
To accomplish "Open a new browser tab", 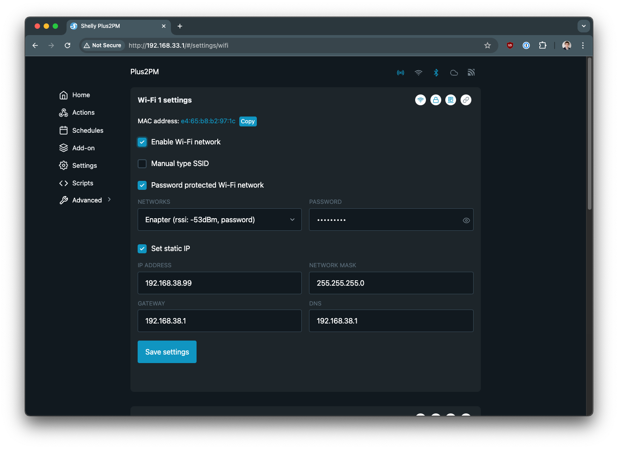I will 180,26.
